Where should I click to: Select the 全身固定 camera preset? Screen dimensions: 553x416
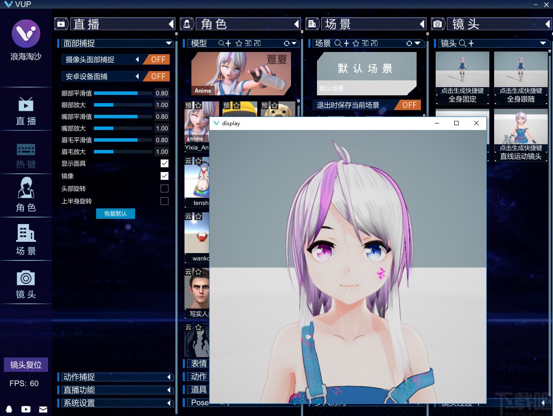coord(462,78)
